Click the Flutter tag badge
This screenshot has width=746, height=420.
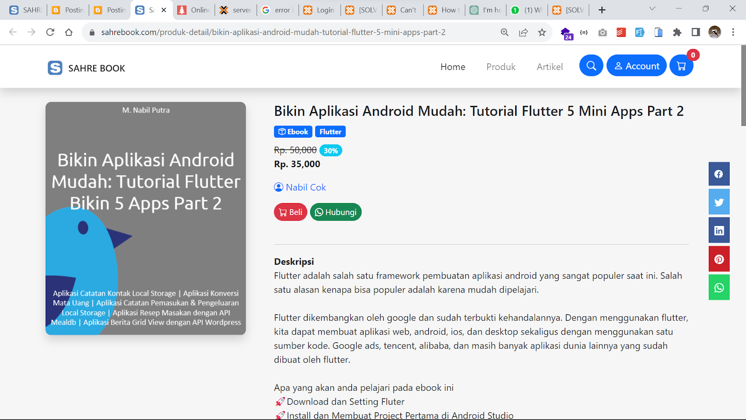pyautogui.click(x=330, y=132)
